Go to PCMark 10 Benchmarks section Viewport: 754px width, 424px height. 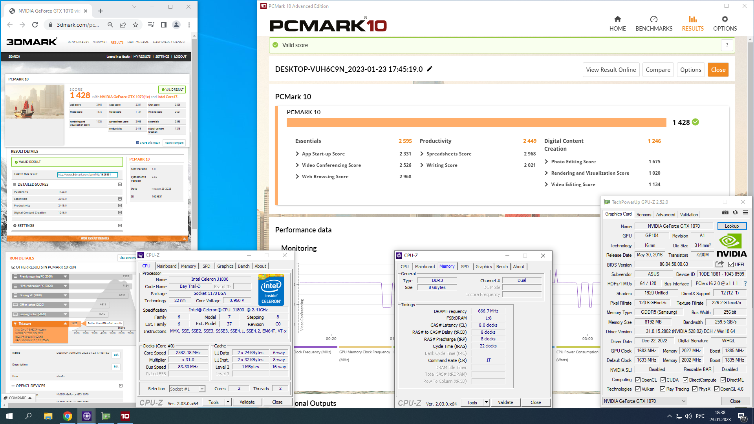(654, 24)
